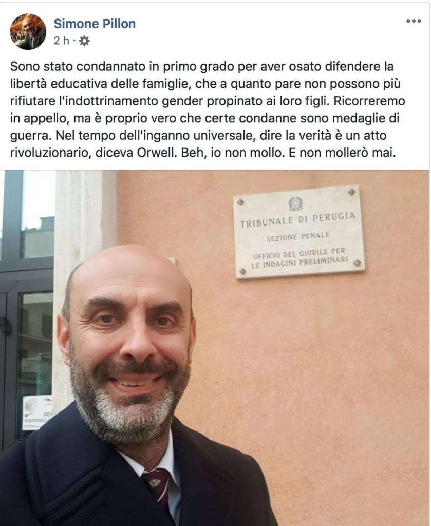The image size is (431, 526).
Task: Click the gear audience icon beside timestamp
Action: [x=84, y=41]
